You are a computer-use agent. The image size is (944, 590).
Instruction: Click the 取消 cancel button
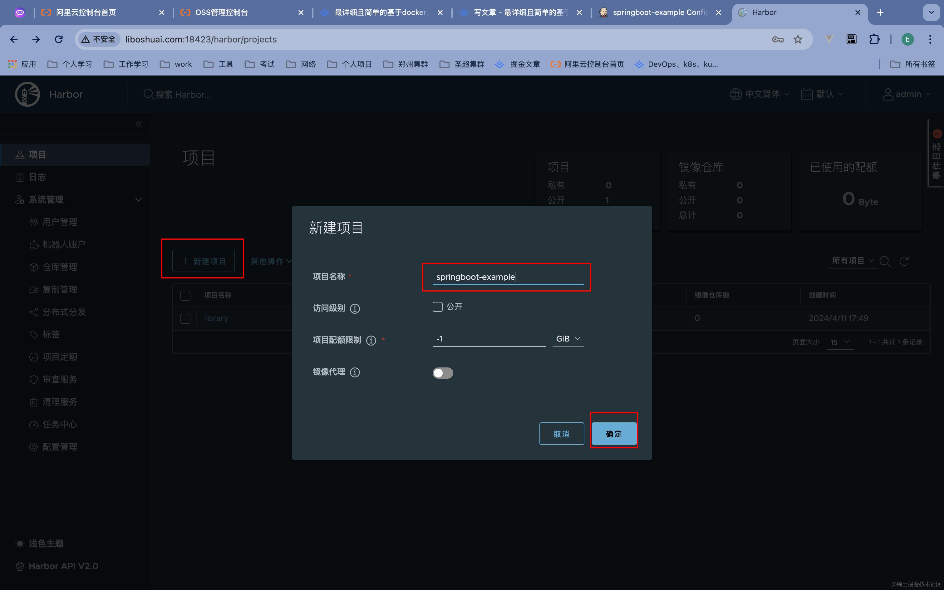pyautogui.click(x=561, y=434)
